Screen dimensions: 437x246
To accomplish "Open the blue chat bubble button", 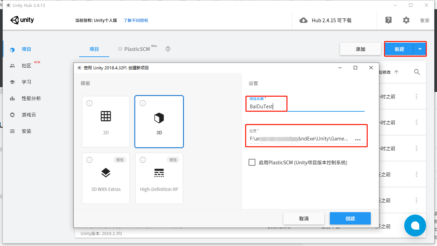I will [415, 225].
